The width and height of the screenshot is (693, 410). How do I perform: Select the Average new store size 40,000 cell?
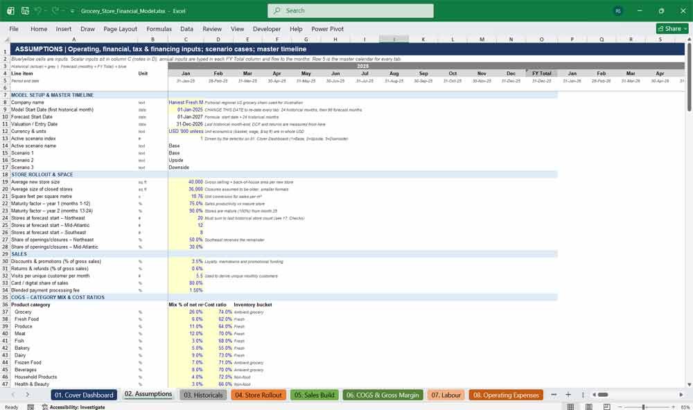186,181
